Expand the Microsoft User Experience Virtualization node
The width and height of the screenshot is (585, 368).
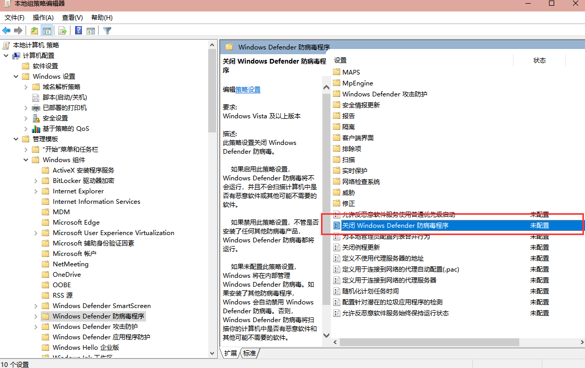coord(36,233)
